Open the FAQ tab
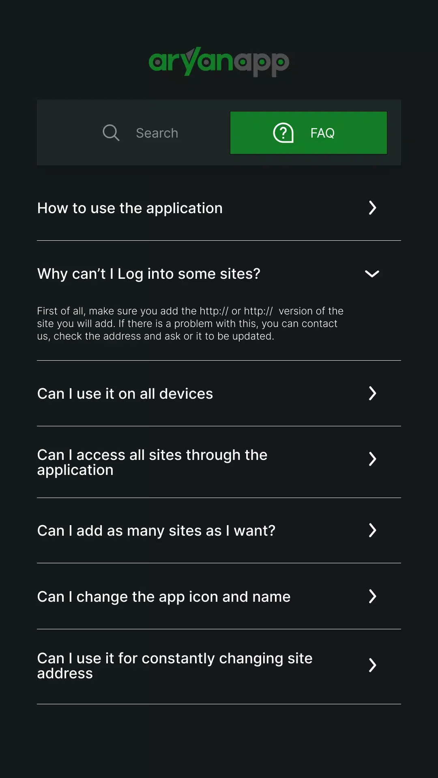Screen dimensions: 438x778 pyautogui.click(x=308, y=133)
